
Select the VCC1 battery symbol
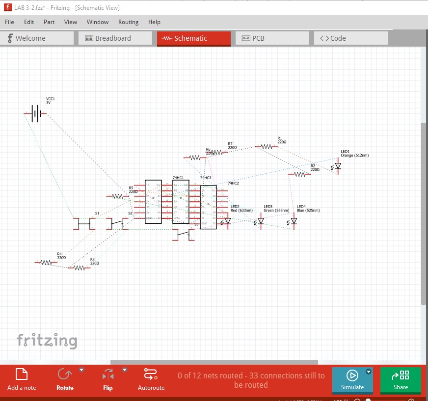click(35, 113)
